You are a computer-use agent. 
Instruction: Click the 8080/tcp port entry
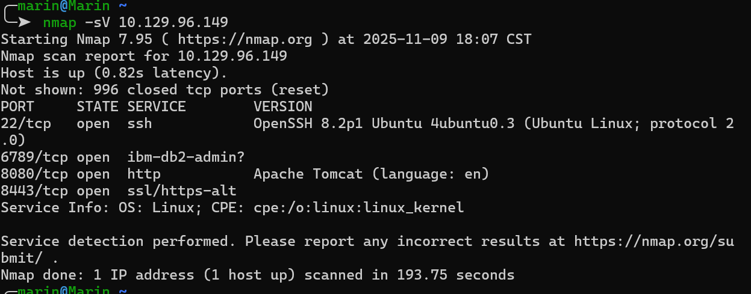(34, 174)
